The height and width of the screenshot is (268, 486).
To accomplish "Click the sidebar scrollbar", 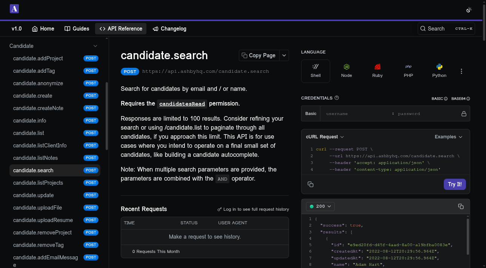I will pos(107,116).
